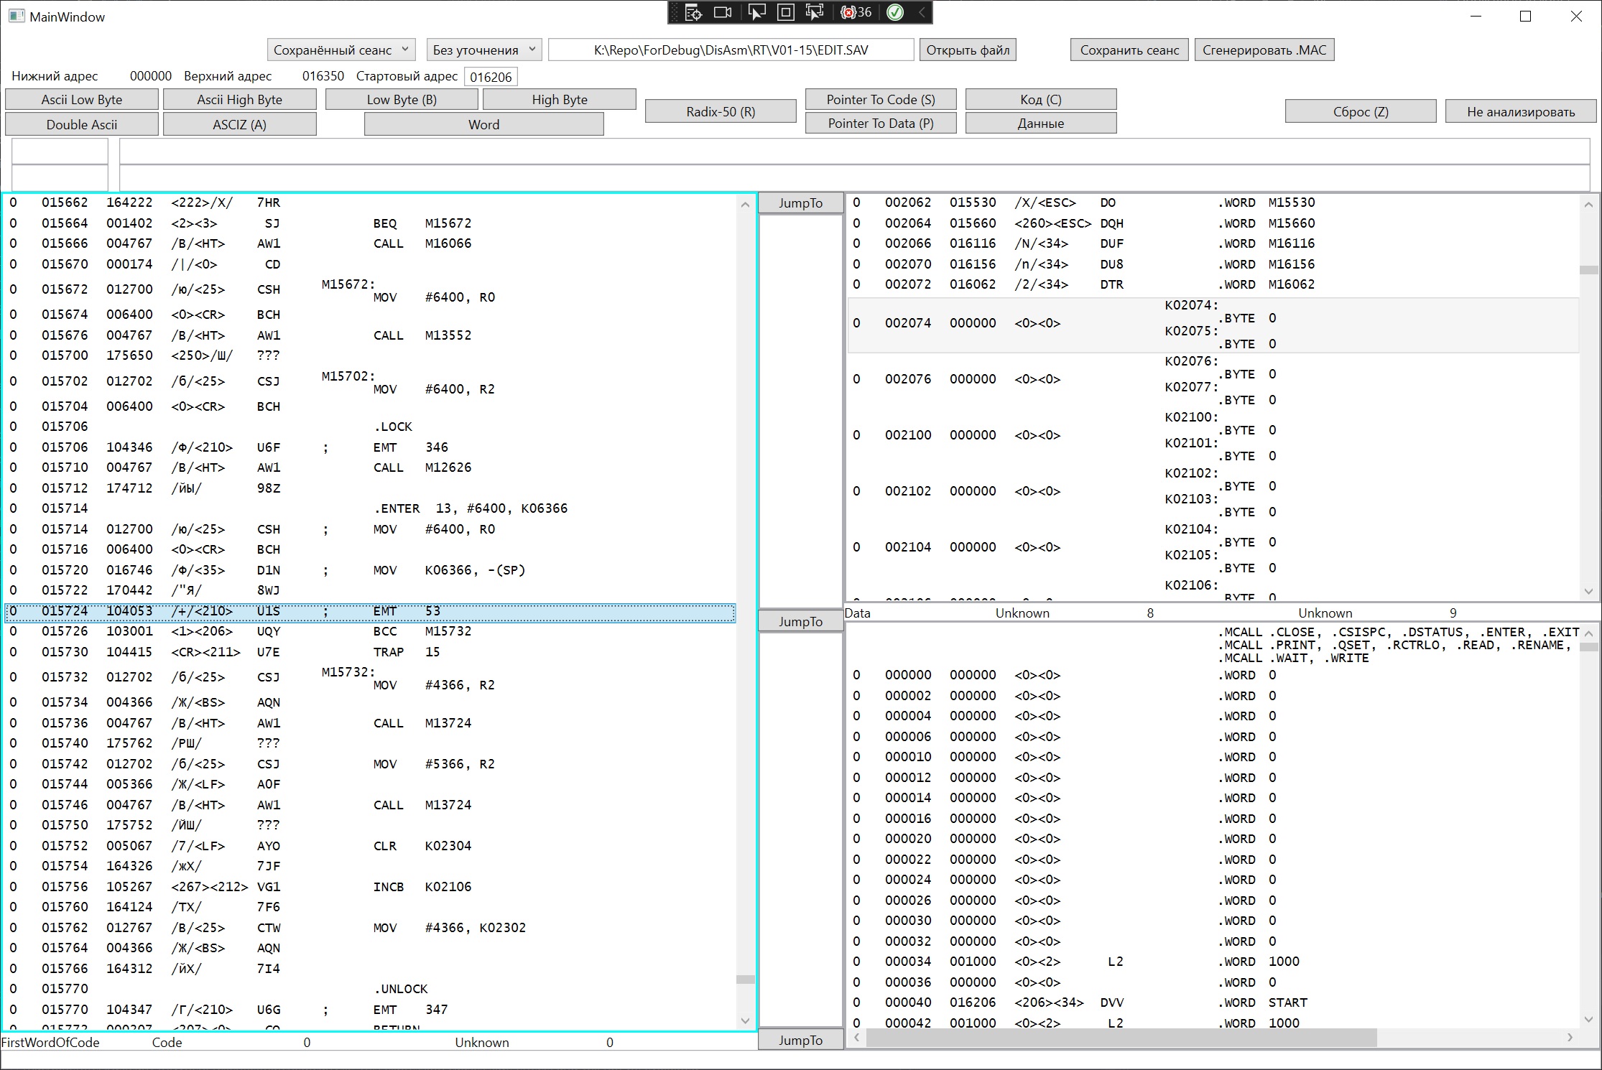Expand the 'Без уточнения' combo box

[484, 50]
